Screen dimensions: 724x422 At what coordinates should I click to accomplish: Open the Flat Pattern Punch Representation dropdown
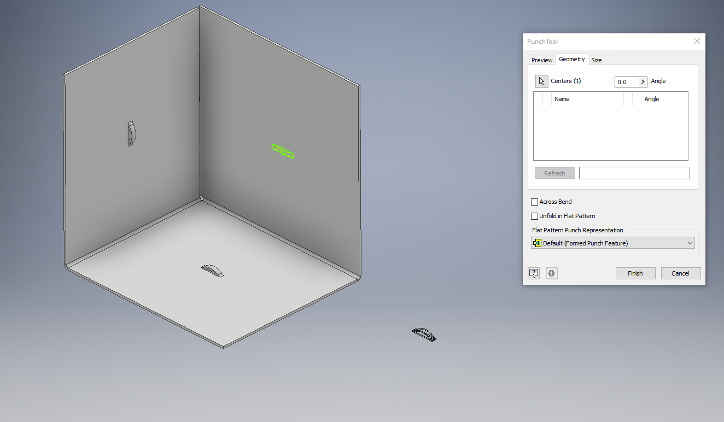pyautogui.click(x=688, y=243)
